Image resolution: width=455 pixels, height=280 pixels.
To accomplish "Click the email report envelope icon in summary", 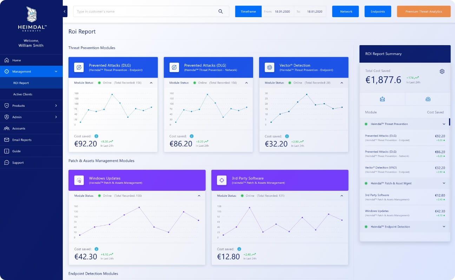I will 382,99.
